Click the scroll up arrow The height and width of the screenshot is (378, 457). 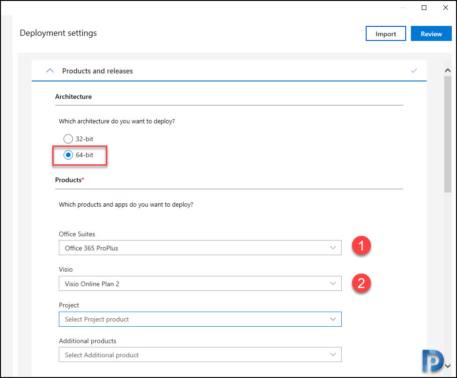pyautogui.click(x=448, y=71)
